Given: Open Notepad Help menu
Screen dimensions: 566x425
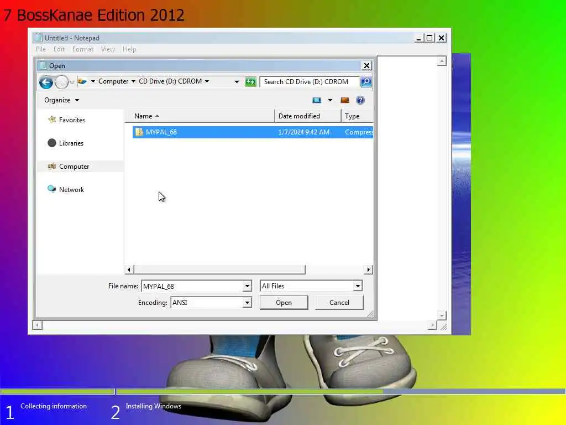Looking at the screenshot, I should [129, 49].
